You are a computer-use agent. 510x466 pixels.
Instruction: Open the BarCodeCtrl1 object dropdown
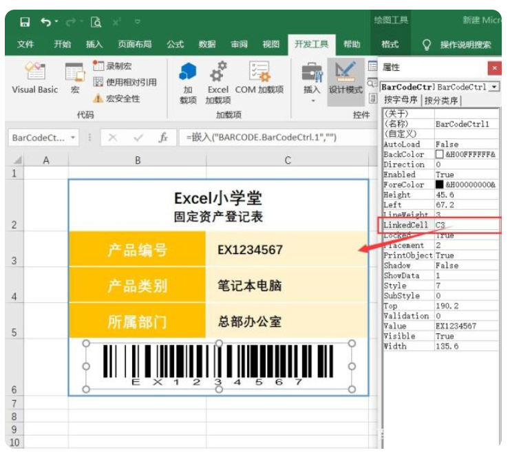tap(494, 87)
